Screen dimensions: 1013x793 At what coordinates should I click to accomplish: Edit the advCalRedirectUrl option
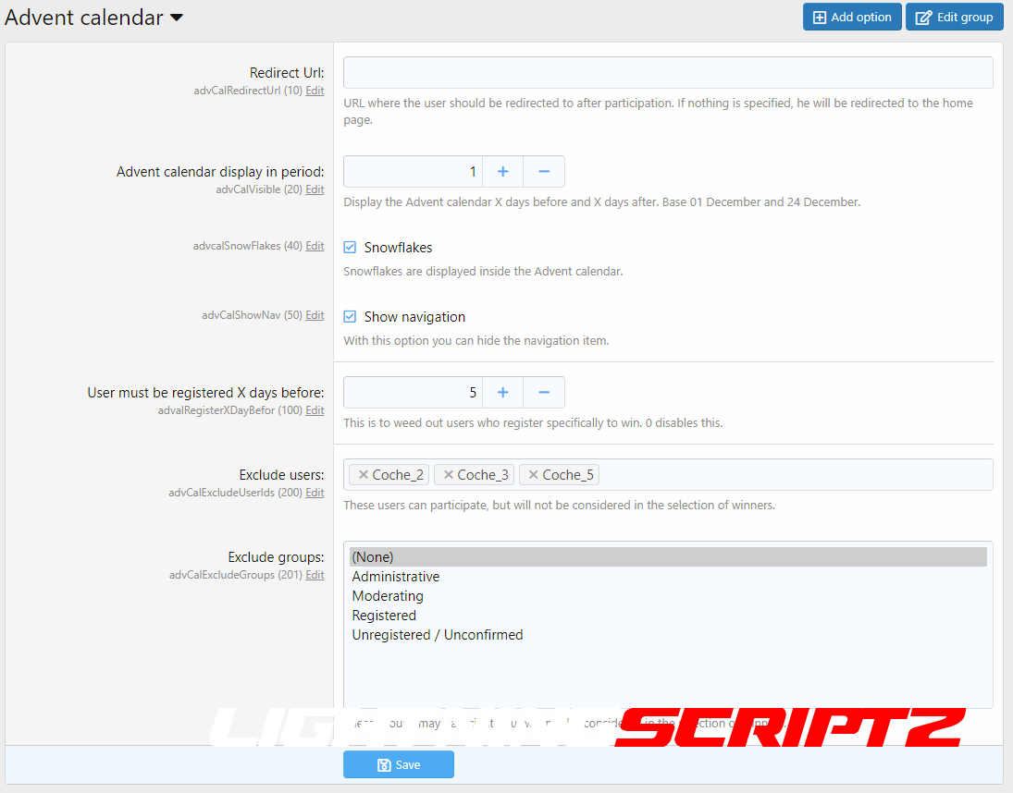(315, 91)
